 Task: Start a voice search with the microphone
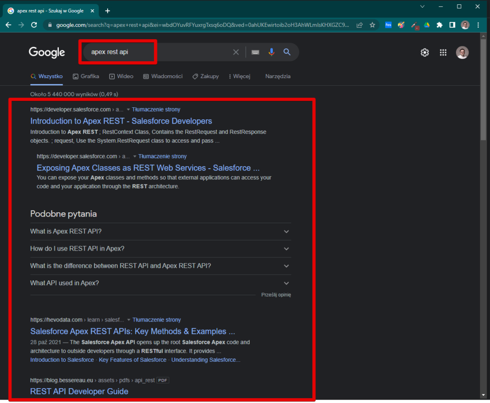click(x=271, y=52)
